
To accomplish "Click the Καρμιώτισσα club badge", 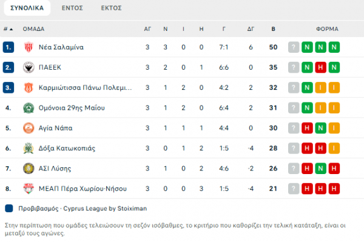I will (x=29, y=87).
